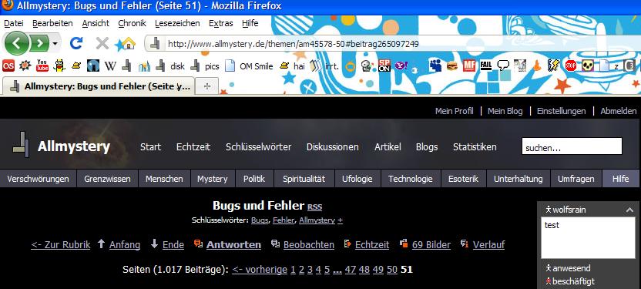Open the back/forward history dropdown arrow
This screenshot has height=289, width=641.
55,43
